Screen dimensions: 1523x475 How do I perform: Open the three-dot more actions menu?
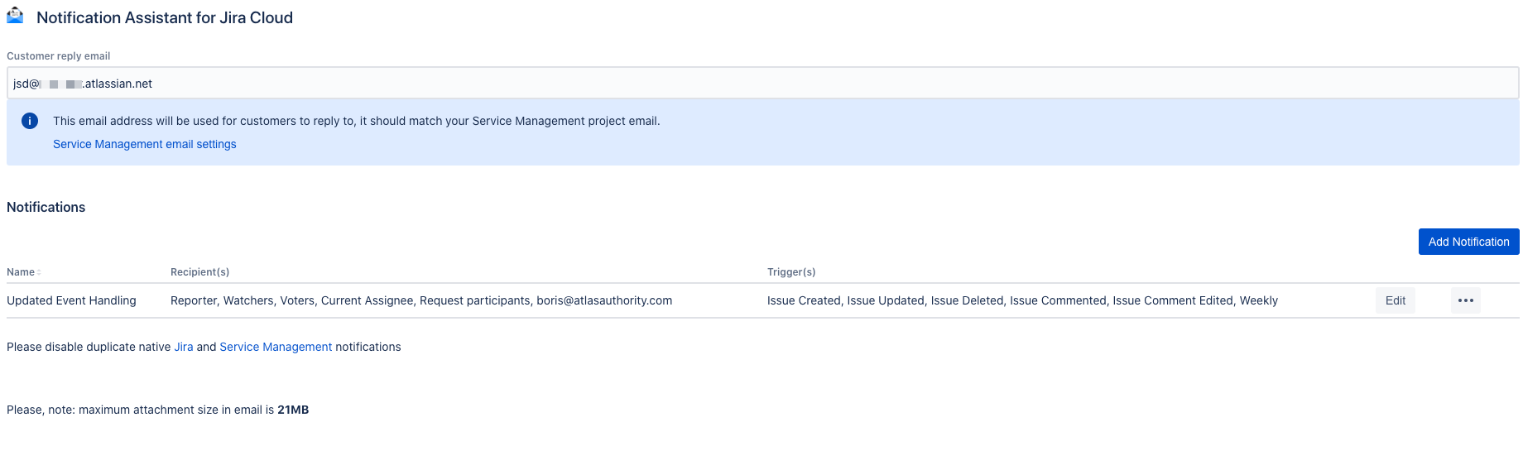(1465, 300)
